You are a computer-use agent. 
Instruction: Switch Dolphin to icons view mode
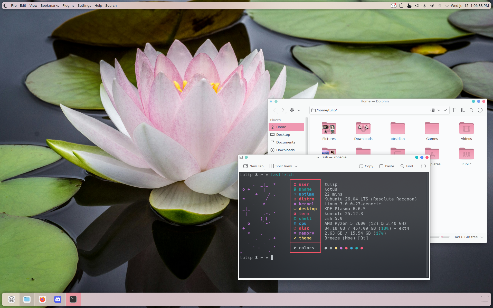click(x=292, y=110)
